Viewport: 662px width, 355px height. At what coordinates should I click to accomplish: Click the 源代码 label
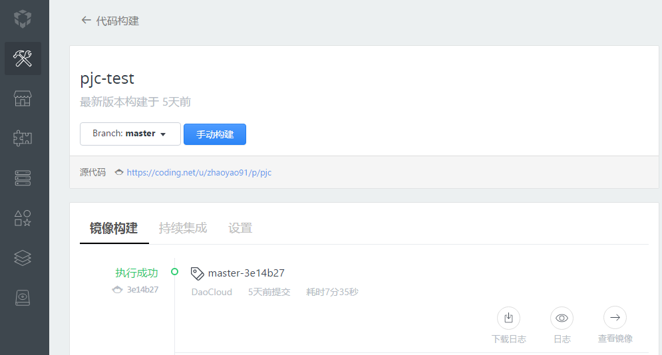[92, 172]
